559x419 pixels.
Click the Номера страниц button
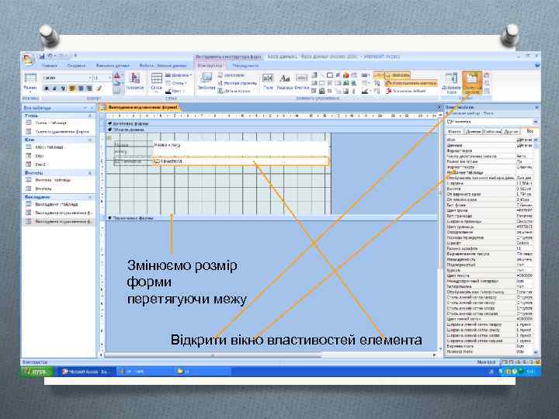237,83
